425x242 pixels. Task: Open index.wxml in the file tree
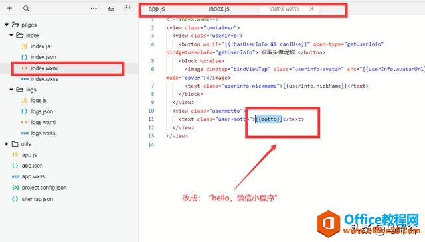44,68
